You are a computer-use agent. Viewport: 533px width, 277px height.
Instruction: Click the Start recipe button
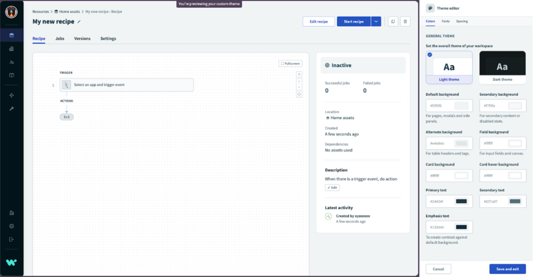(x=353, y=21)
